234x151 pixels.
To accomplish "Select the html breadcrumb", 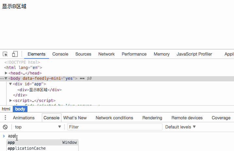I will coord(6,109).
